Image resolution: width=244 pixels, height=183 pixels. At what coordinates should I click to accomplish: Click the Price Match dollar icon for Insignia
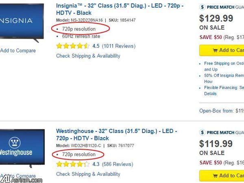pyautogui.click(x=203, y=7)
